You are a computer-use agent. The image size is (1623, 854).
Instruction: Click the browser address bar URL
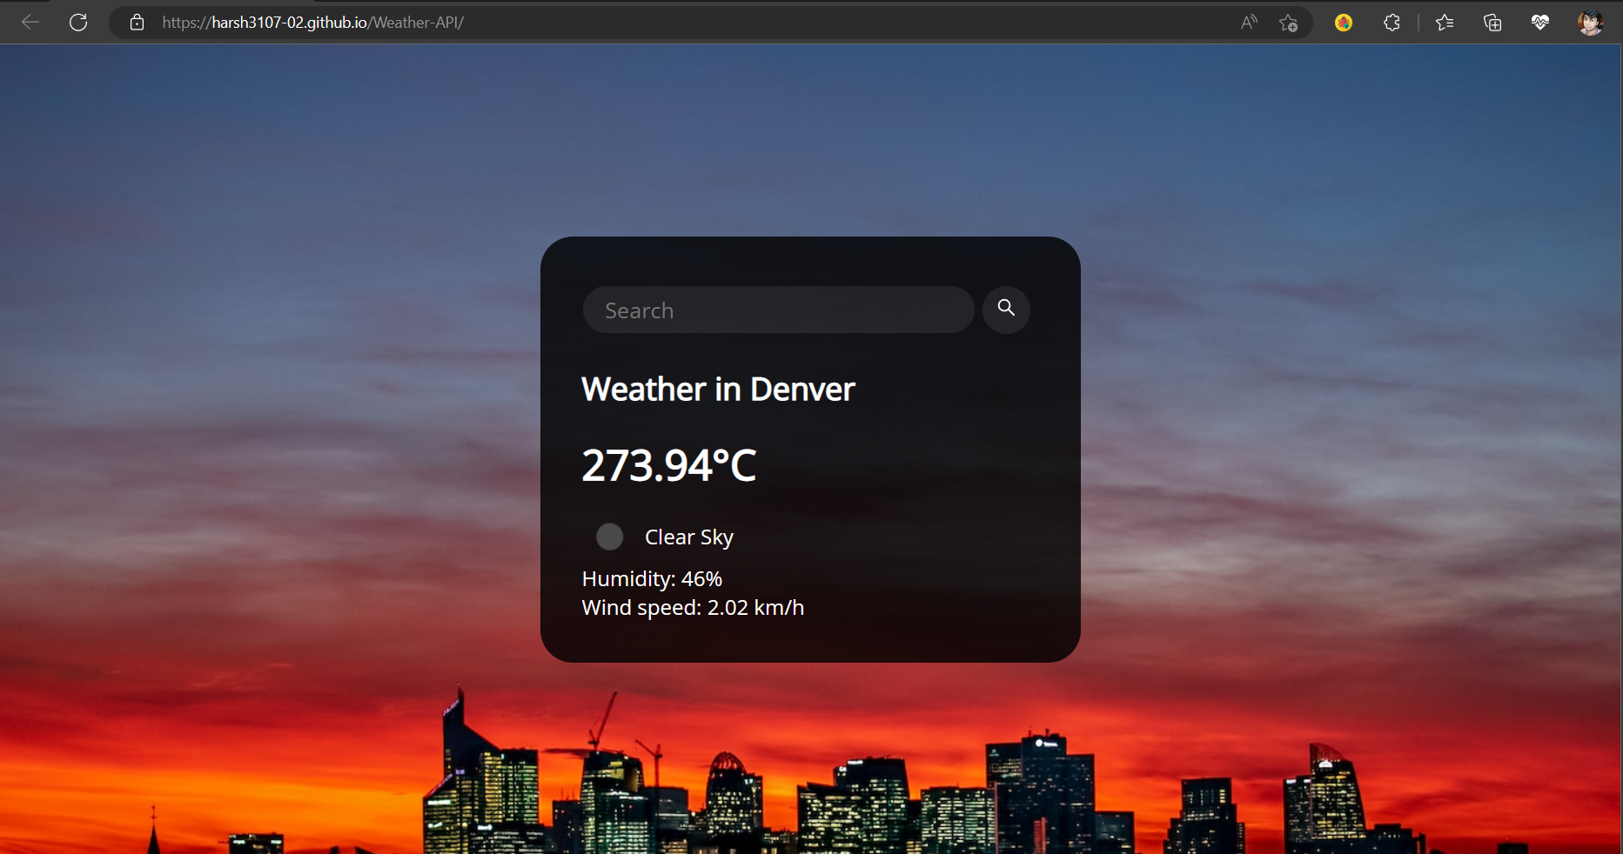pos(313,23)
